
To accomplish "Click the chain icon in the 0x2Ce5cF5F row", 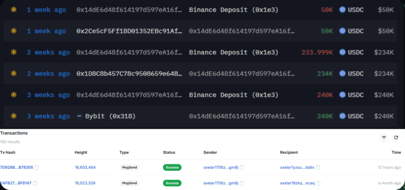I will pyautogui.click(x=14, y=31).
